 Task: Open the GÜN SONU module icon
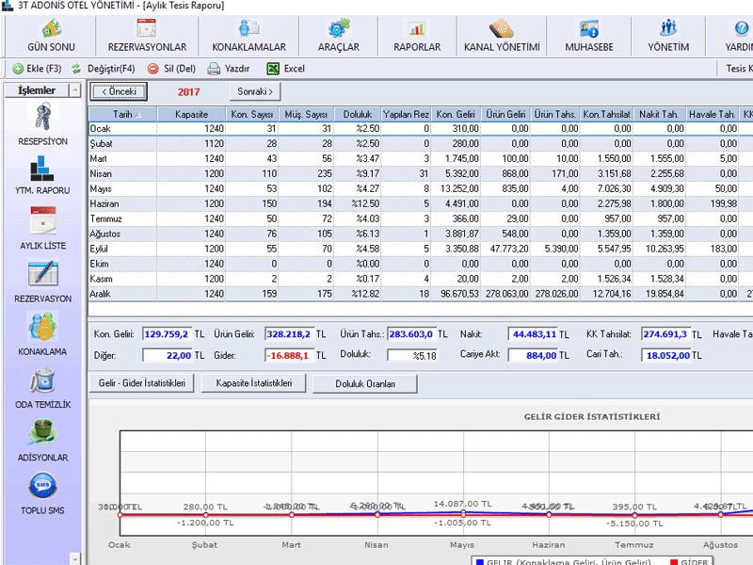pos(51,29)
